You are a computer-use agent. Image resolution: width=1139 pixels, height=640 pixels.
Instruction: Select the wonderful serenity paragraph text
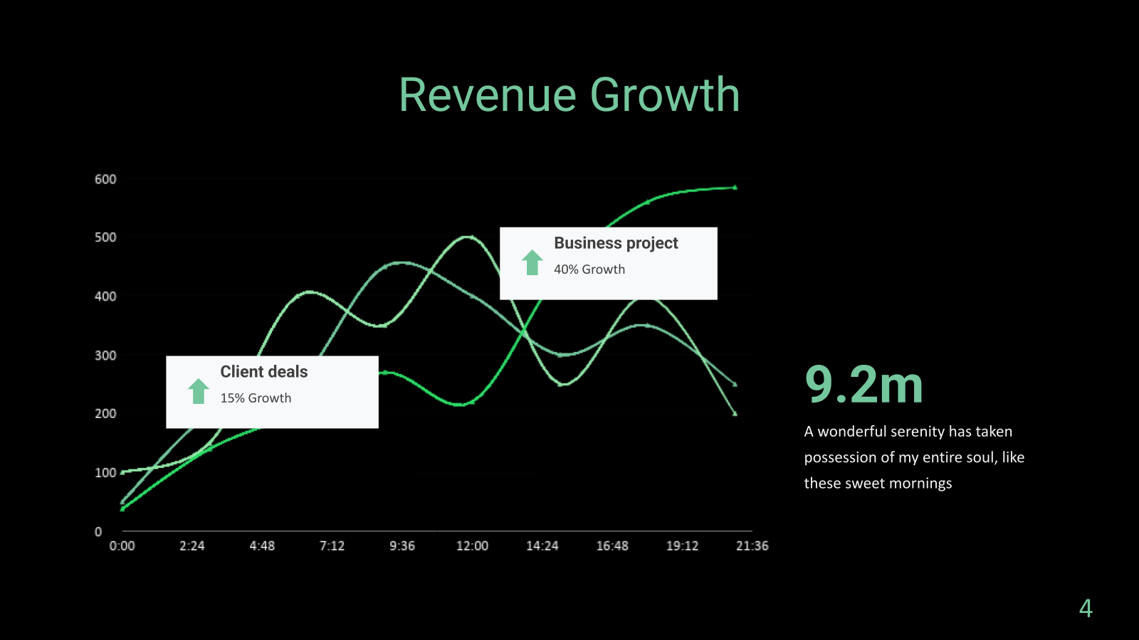pos(914,457)
